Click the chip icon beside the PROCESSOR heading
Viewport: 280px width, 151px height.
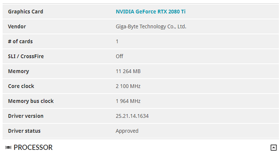(x=8, y=148)
